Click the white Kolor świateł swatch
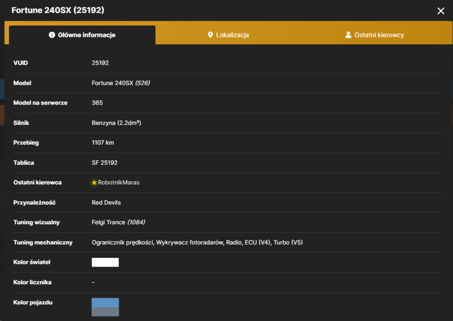Screen dimensions: 453x321 click(105, 262)
